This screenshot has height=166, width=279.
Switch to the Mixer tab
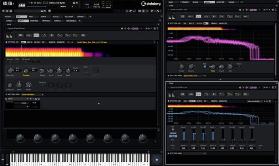[43, 17]
